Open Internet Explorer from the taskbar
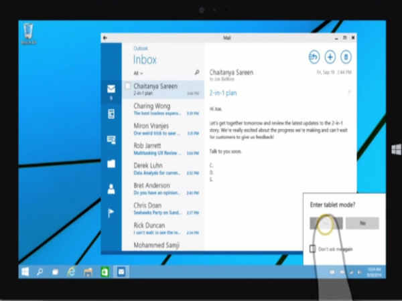 [x=72, y=272]
